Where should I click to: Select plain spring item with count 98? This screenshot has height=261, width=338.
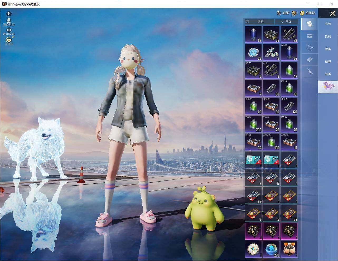(x=271, y=88)
